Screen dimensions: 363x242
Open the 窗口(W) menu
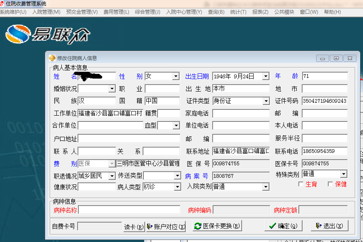coord(309,12)
